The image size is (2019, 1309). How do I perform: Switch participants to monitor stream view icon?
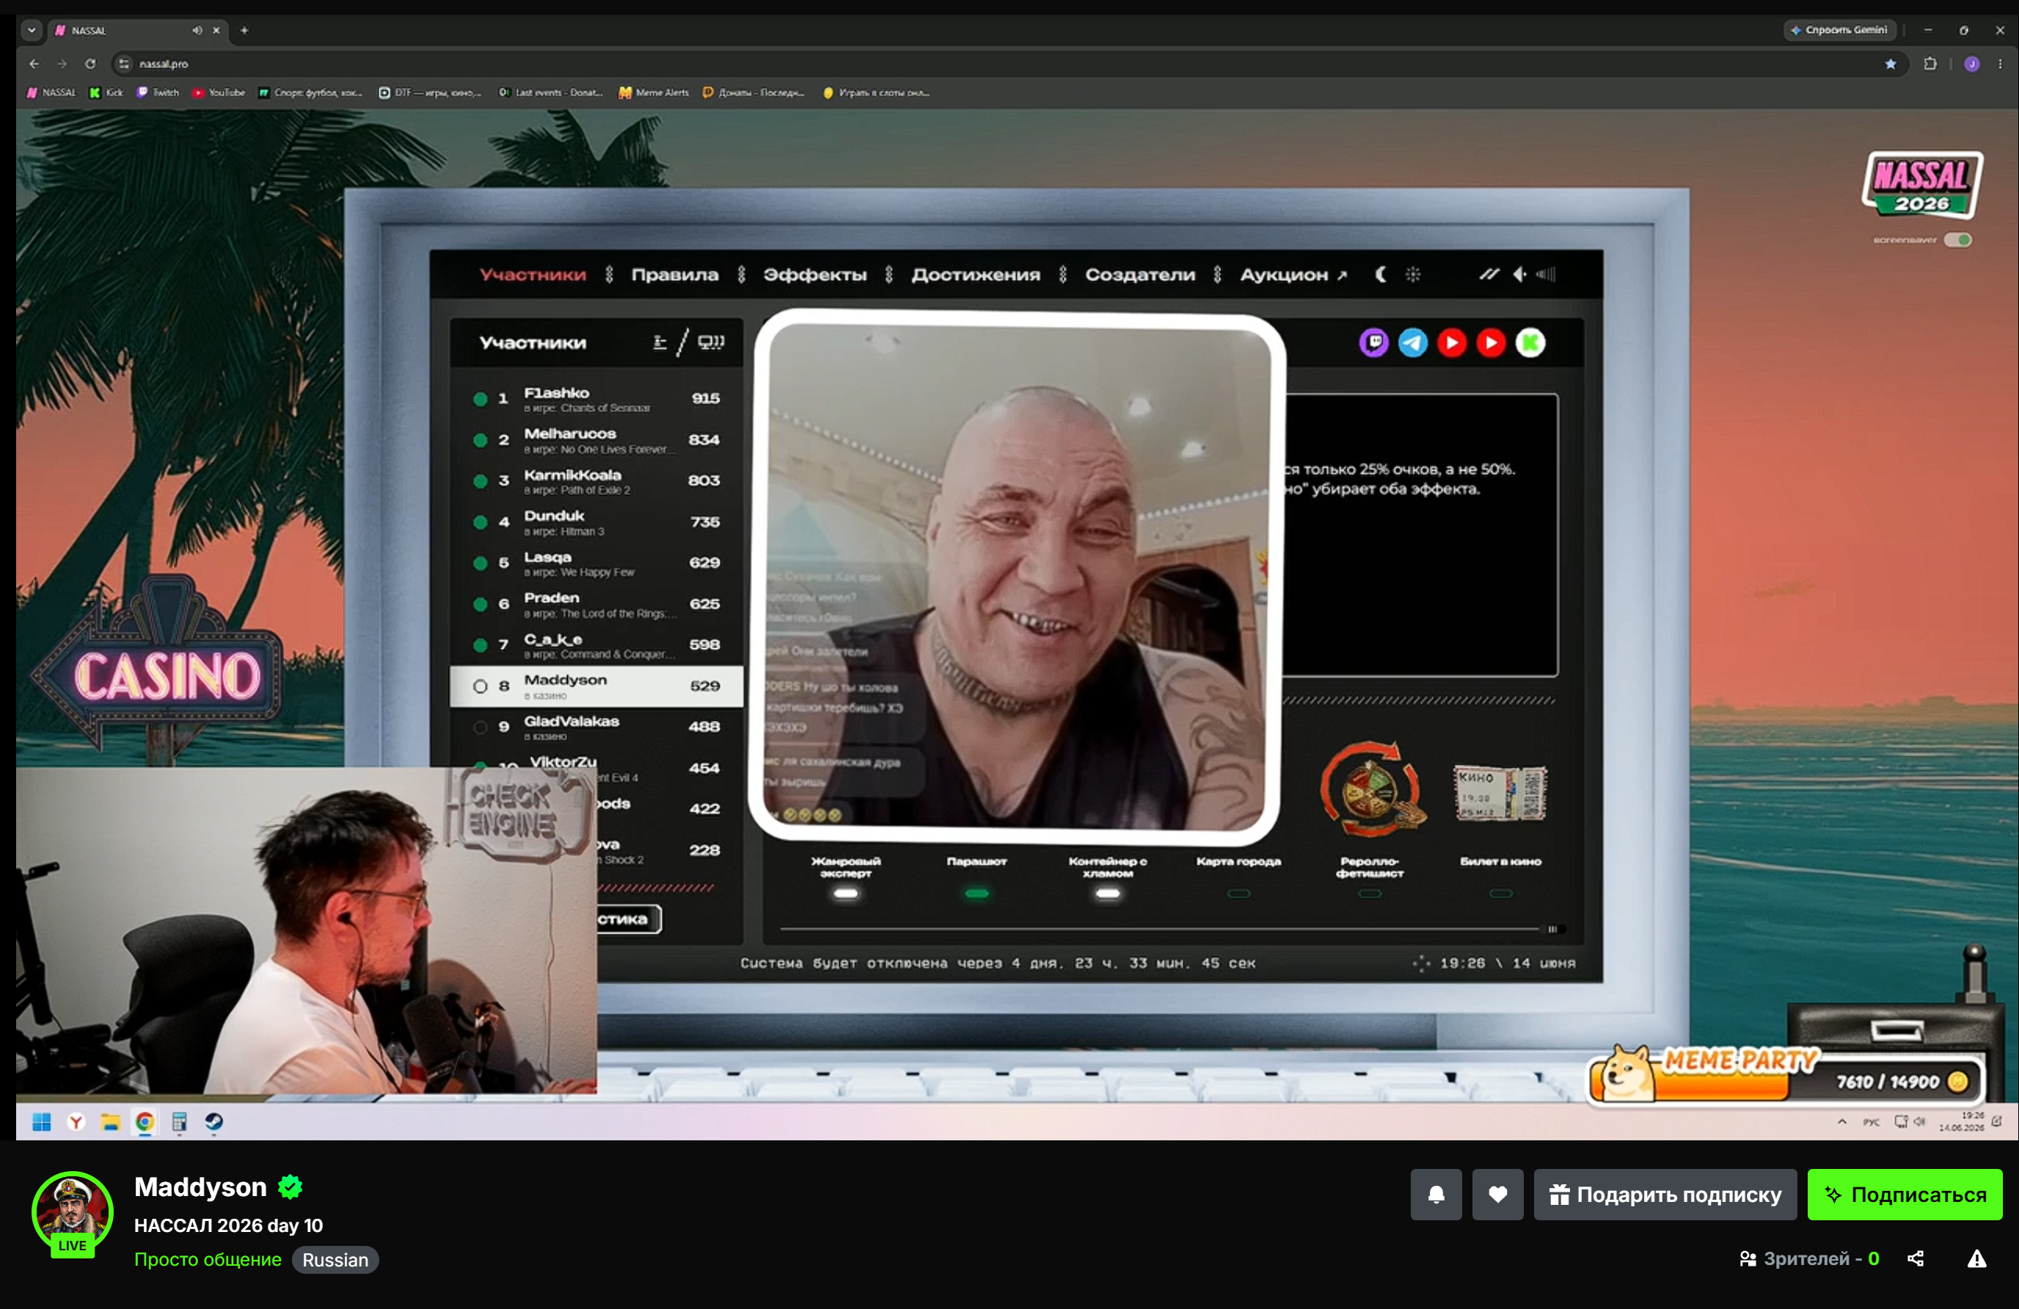click(x=711, y=342)
